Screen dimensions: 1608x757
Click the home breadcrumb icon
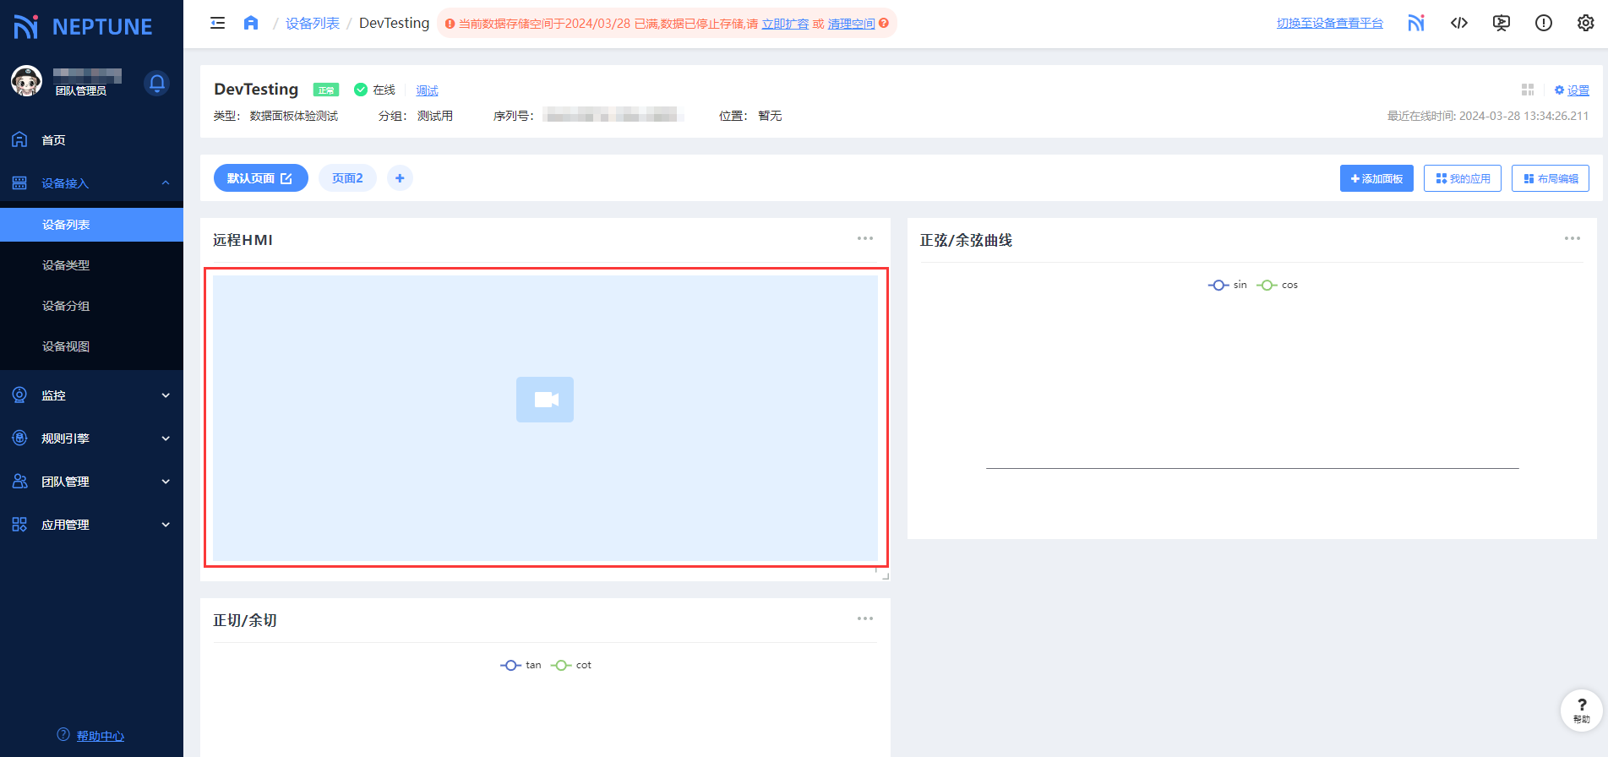(x=251, y=23)
